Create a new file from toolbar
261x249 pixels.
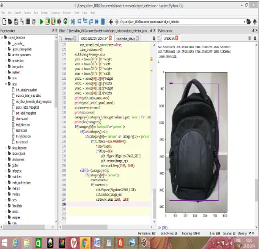4,21
